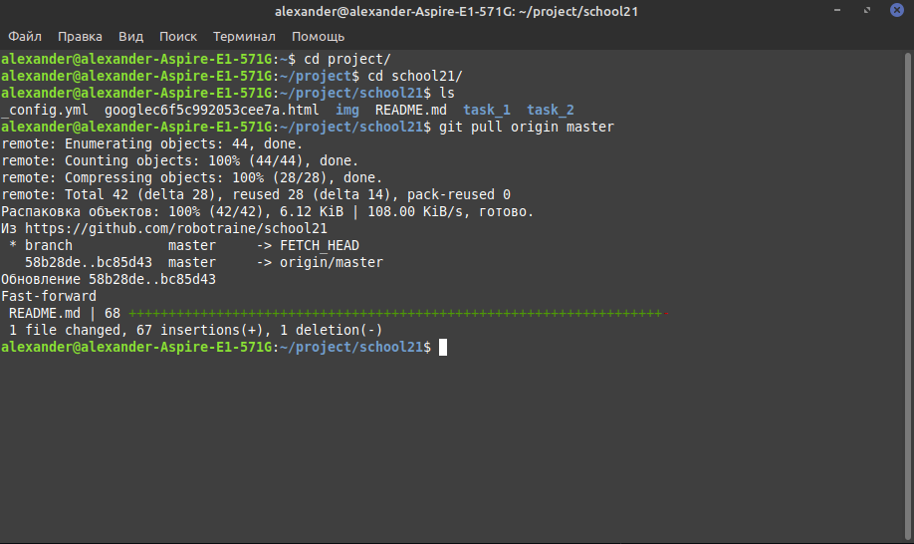The width and height of the screenshot is (914, 544).
Task: Open the Помощь menu
Action: 318,36
